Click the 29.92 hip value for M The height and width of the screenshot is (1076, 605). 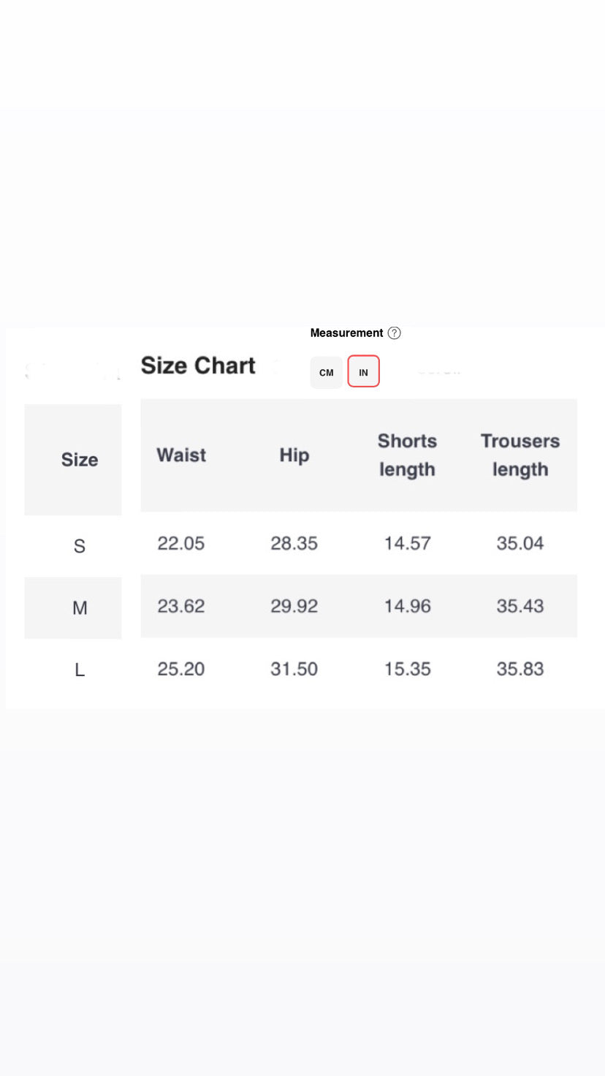tap(294, 606)
